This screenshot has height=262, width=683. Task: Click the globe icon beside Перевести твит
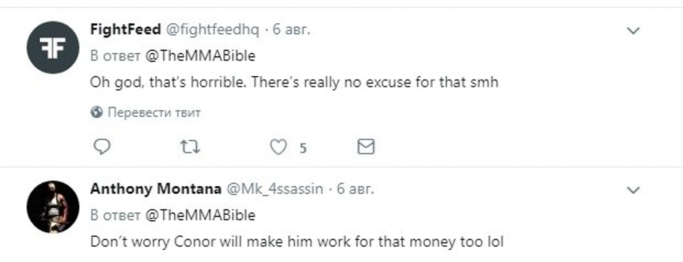click(x=97, y=112)
